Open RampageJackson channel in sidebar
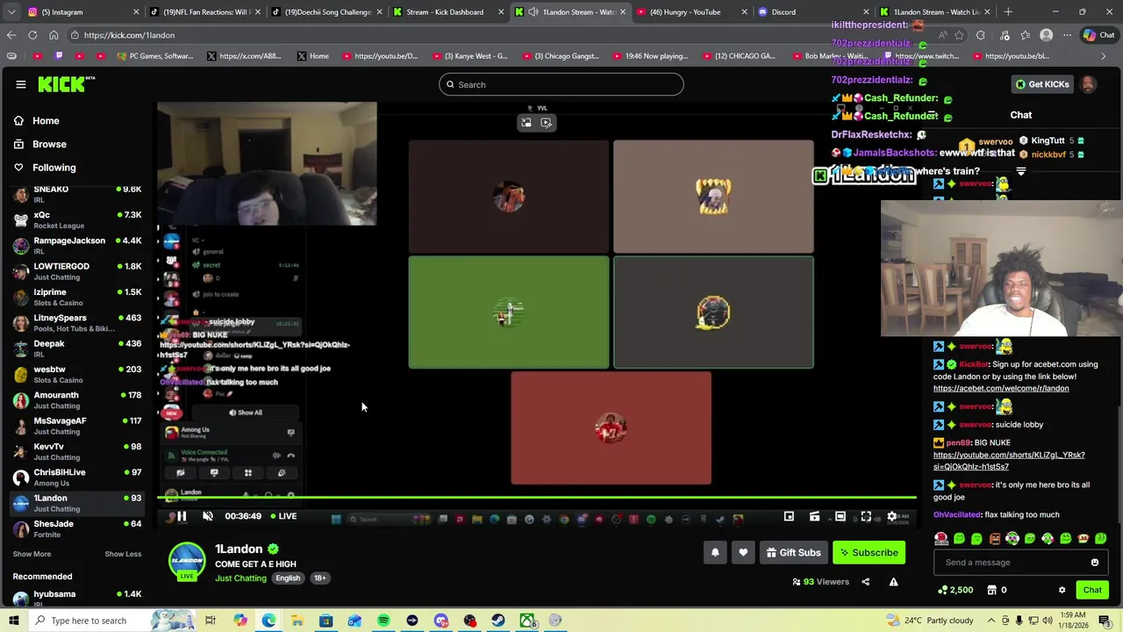This screenshot has height=632, width=1123. click(77, 246)
